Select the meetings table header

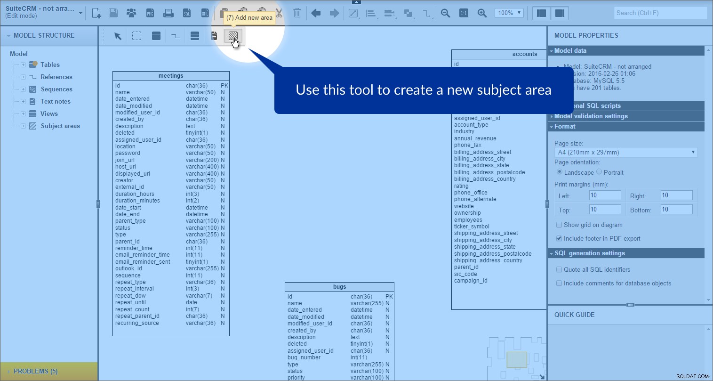[171, 76]
